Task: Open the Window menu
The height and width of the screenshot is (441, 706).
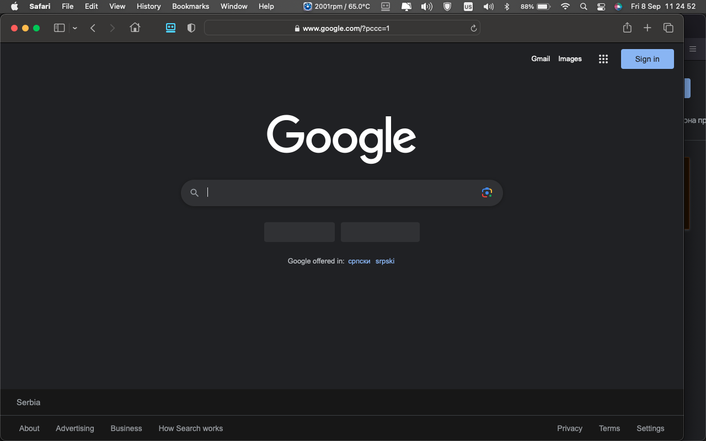Action: [x=234, y=7]
